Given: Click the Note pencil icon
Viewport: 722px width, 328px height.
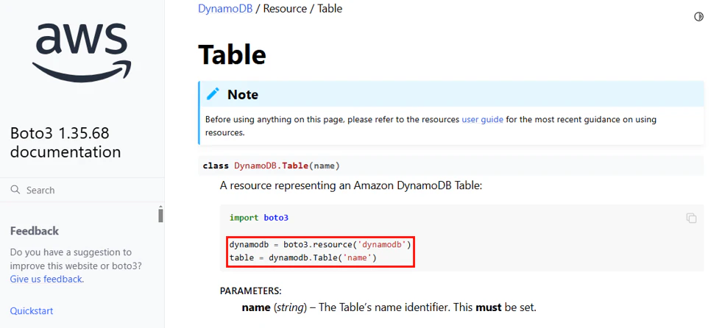Looking at the screenshot, I should click(213, 94).
